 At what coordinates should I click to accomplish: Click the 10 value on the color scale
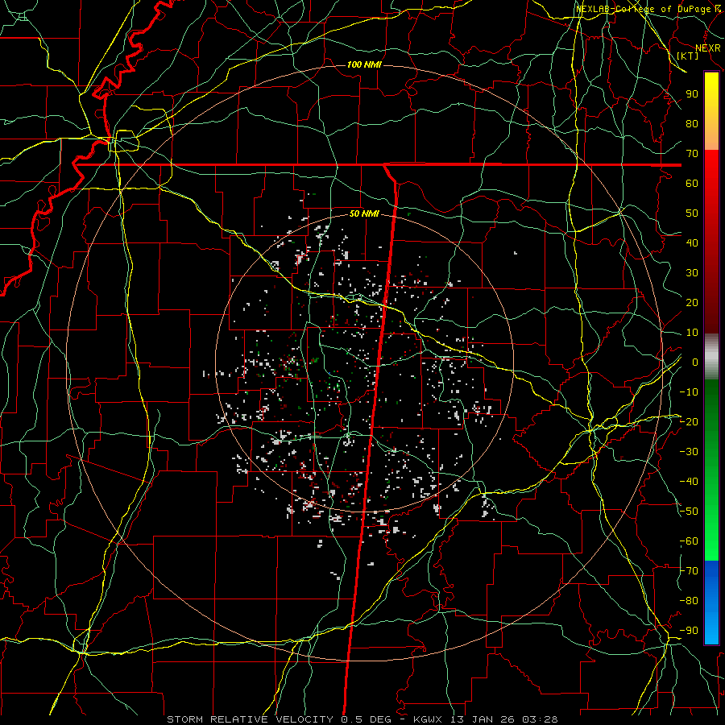pyautogui.click(x=692, y=333)
